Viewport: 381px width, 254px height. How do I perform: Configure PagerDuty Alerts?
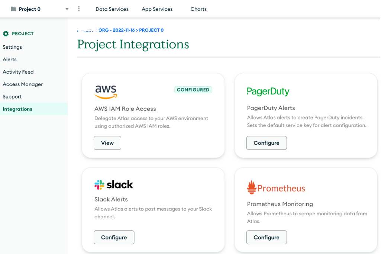point(266,143)
